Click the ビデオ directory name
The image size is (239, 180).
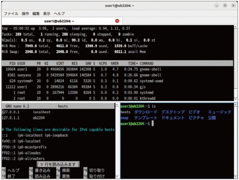click(x=195, y=112)
